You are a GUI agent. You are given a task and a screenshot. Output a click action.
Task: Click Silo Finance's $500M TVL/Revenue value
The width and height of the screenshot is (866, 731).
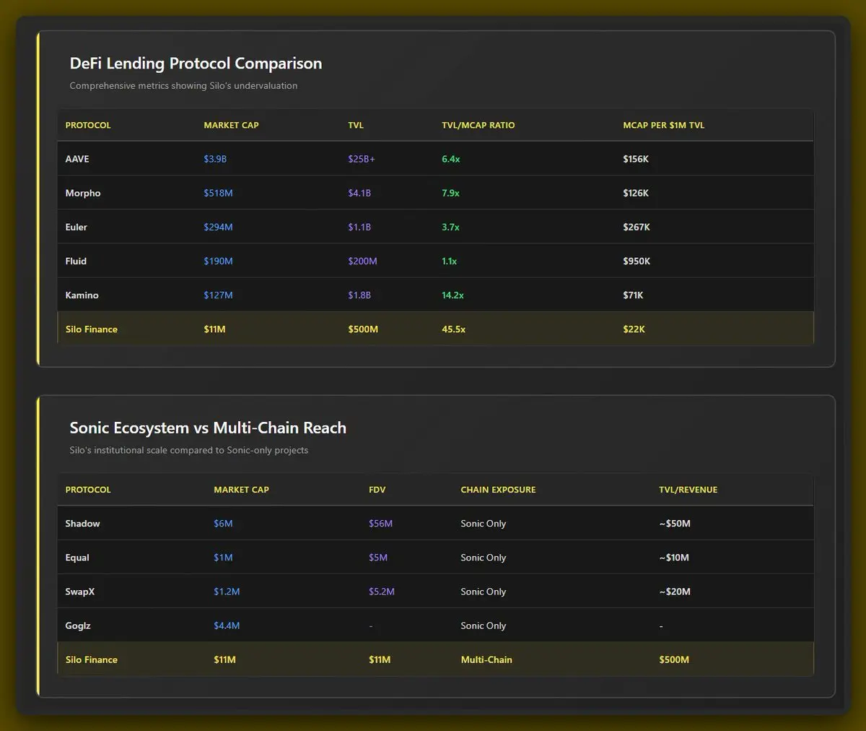coord(674,659)
